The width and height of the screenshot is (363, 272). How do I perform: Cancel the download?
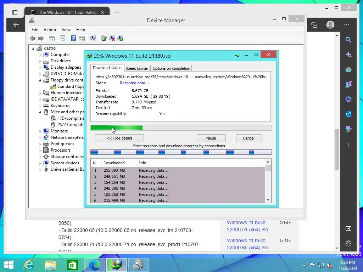point(248,138)
